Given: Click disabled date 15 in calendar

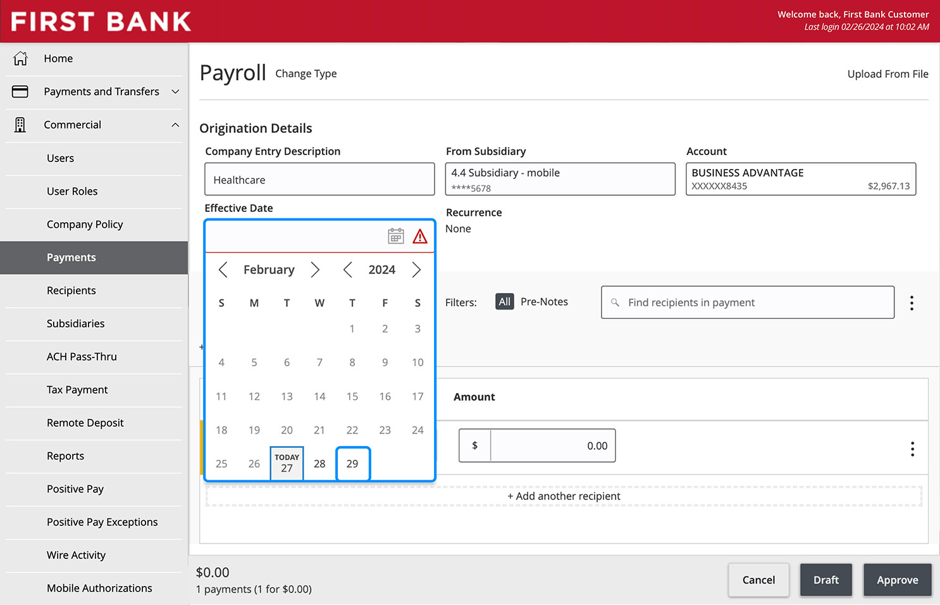Looking at the screenshot, I should click(352, 396).
